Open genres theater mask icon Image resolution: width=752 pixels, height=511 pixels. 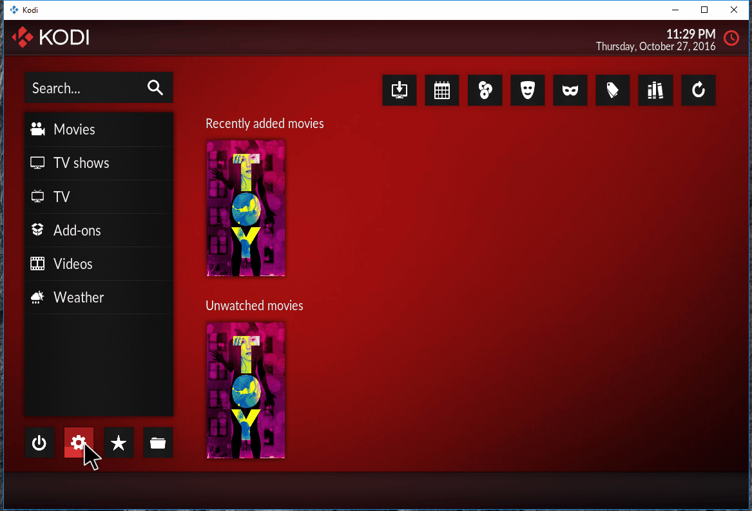pyautogui.click(x=528, y=90)
